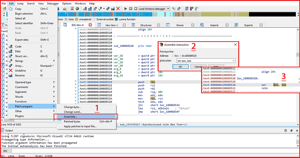
Task: Click the rename toolbar icon
Action: (x=113, y=9)
